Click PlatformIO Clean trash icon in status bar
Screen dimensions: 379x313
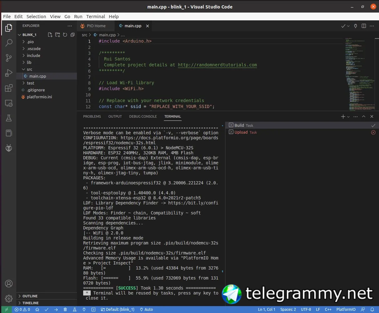click(x=65, y=309)
